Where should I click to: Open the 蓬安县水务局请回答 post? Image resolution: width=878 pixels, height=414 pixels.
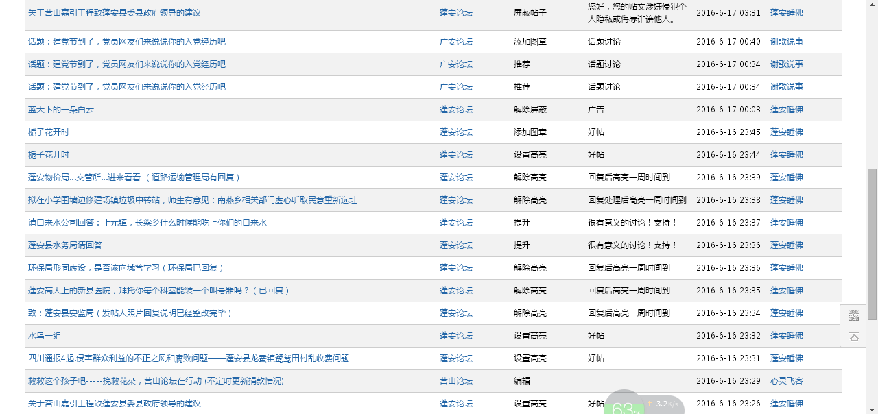pyautogui.click(x=65, y=245)
